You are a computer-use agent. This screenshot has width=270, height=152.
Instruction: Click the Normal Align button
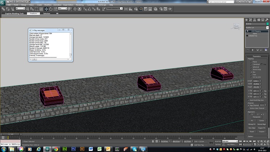point(262,124)
